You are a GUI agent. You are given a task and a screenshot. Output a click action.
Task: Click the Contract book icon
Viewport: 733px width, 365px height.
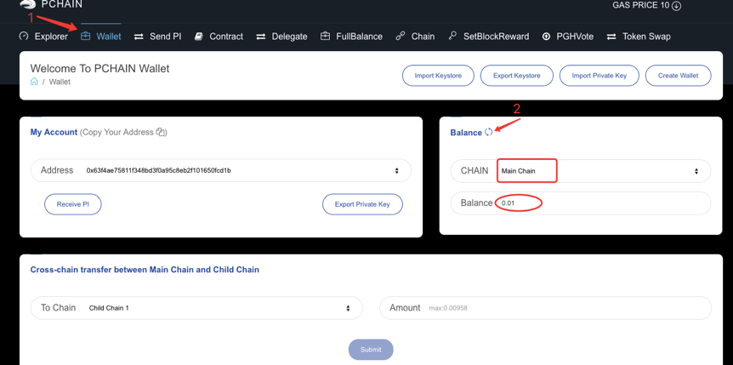(199, 36)
